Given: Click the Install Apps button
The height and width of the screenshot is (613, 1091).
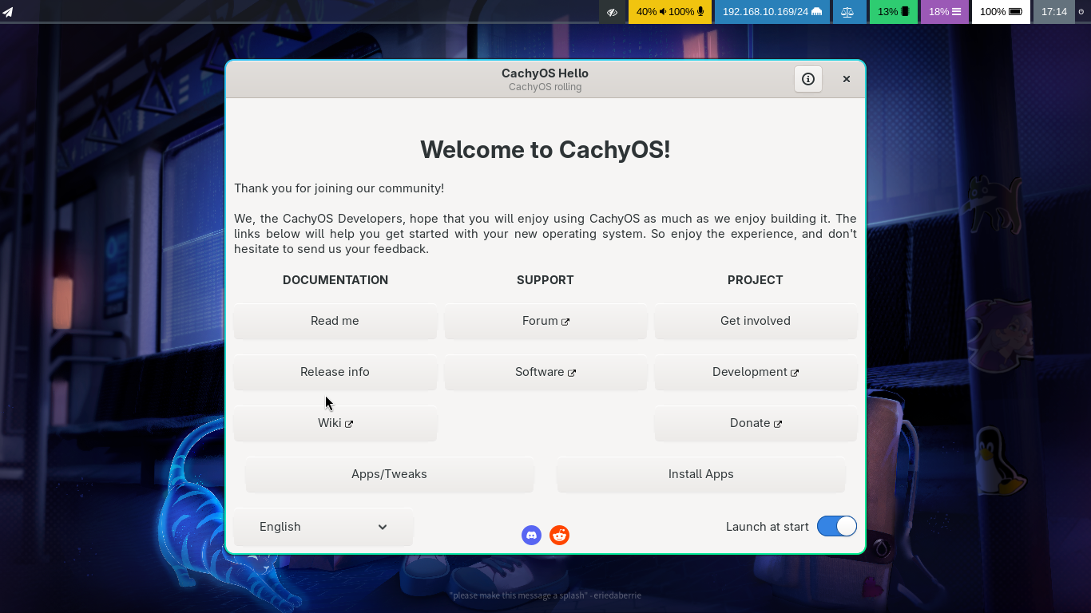Looking at the screenshot, I should click(x=700, y=474).
